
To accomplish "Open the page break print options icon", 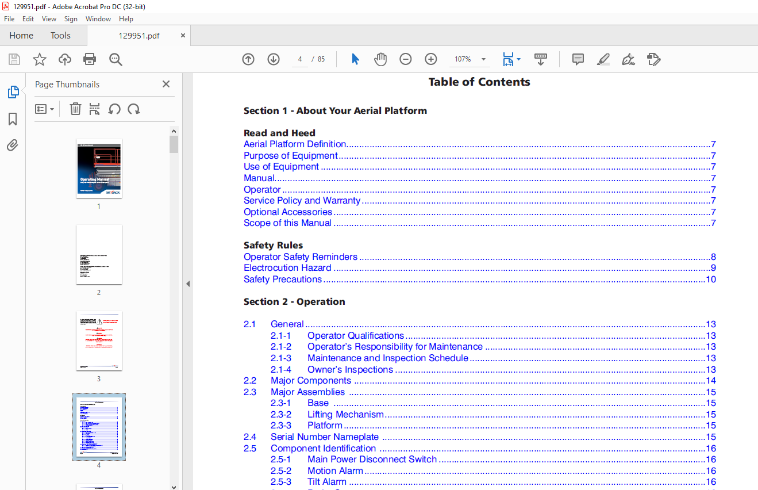I will (x=95, y=109).
